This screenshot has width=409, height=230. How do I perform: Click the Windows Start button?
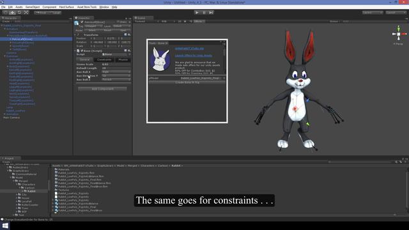click(5, 226)
